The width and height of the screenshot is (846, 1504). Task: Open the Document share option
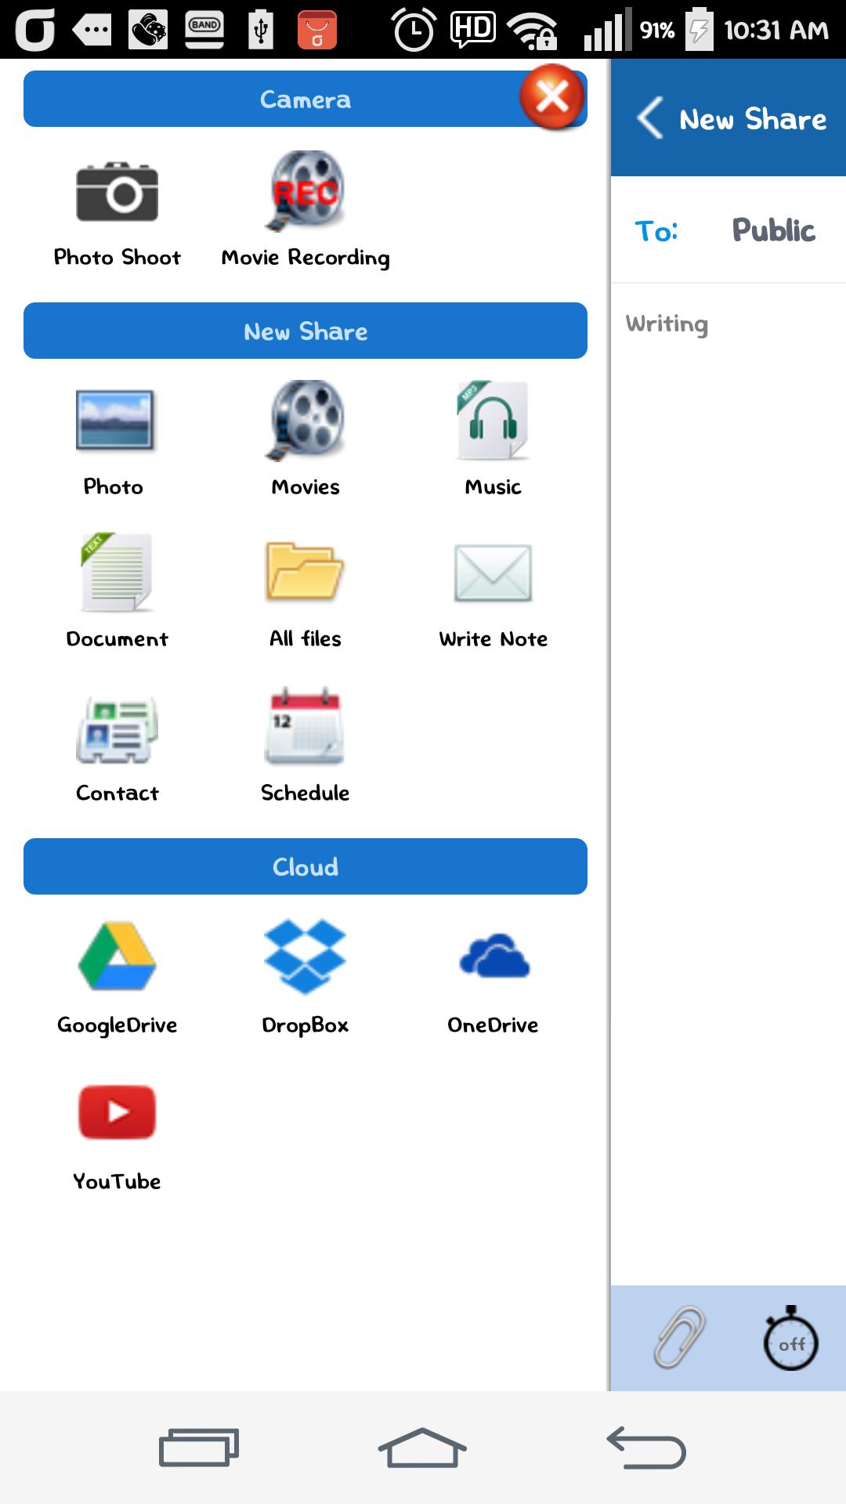pyautogui.click(x=117, y=573)
